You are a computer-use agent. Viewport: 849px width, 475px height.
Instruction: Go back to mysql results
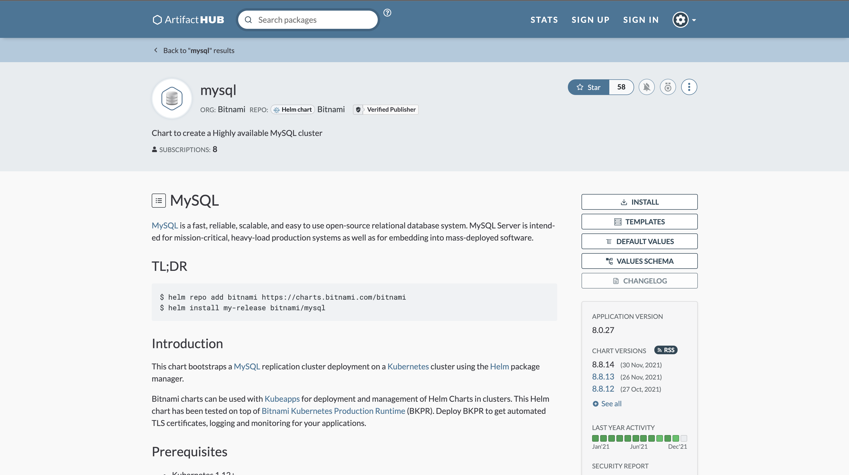pos(199,50)
